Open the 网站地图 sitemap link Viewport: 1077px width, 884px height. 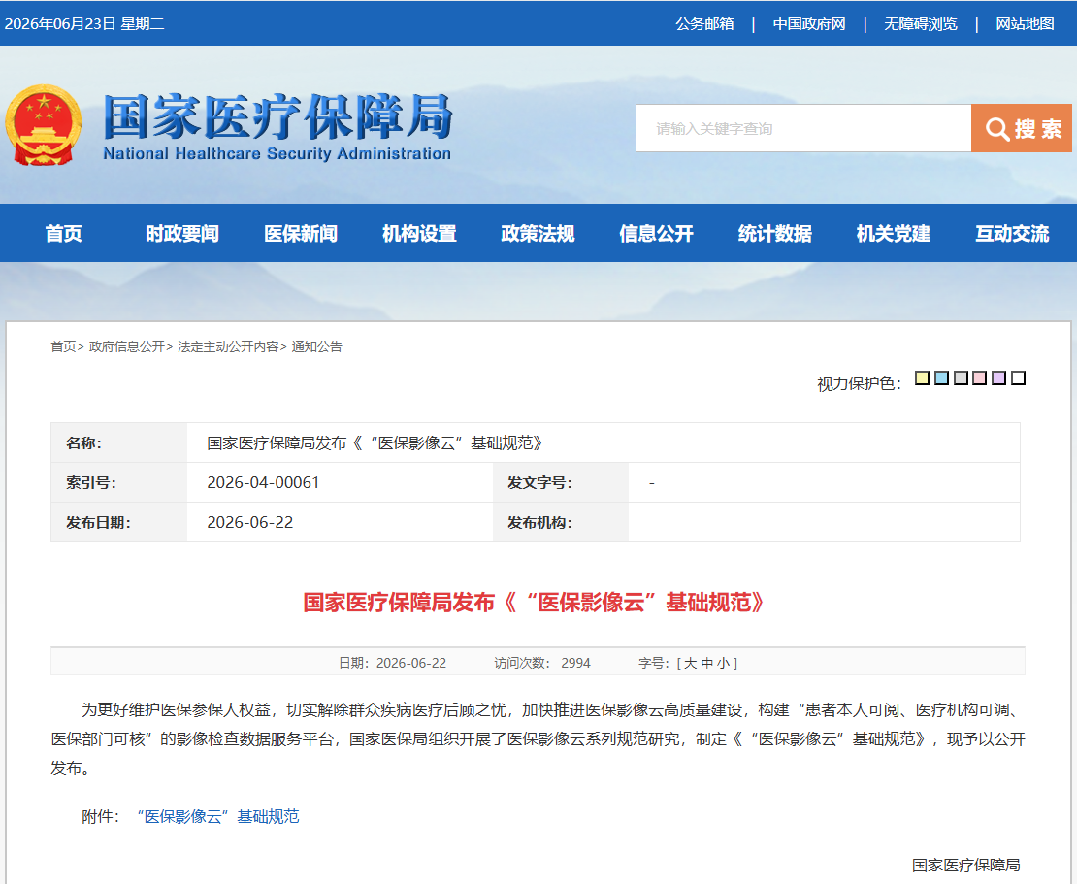[x=1025, y=24]
